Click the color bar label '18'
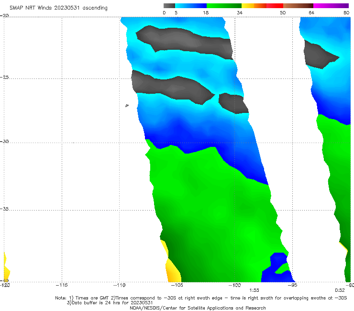This screenshot has height=311, width=354. click(206, 13)
